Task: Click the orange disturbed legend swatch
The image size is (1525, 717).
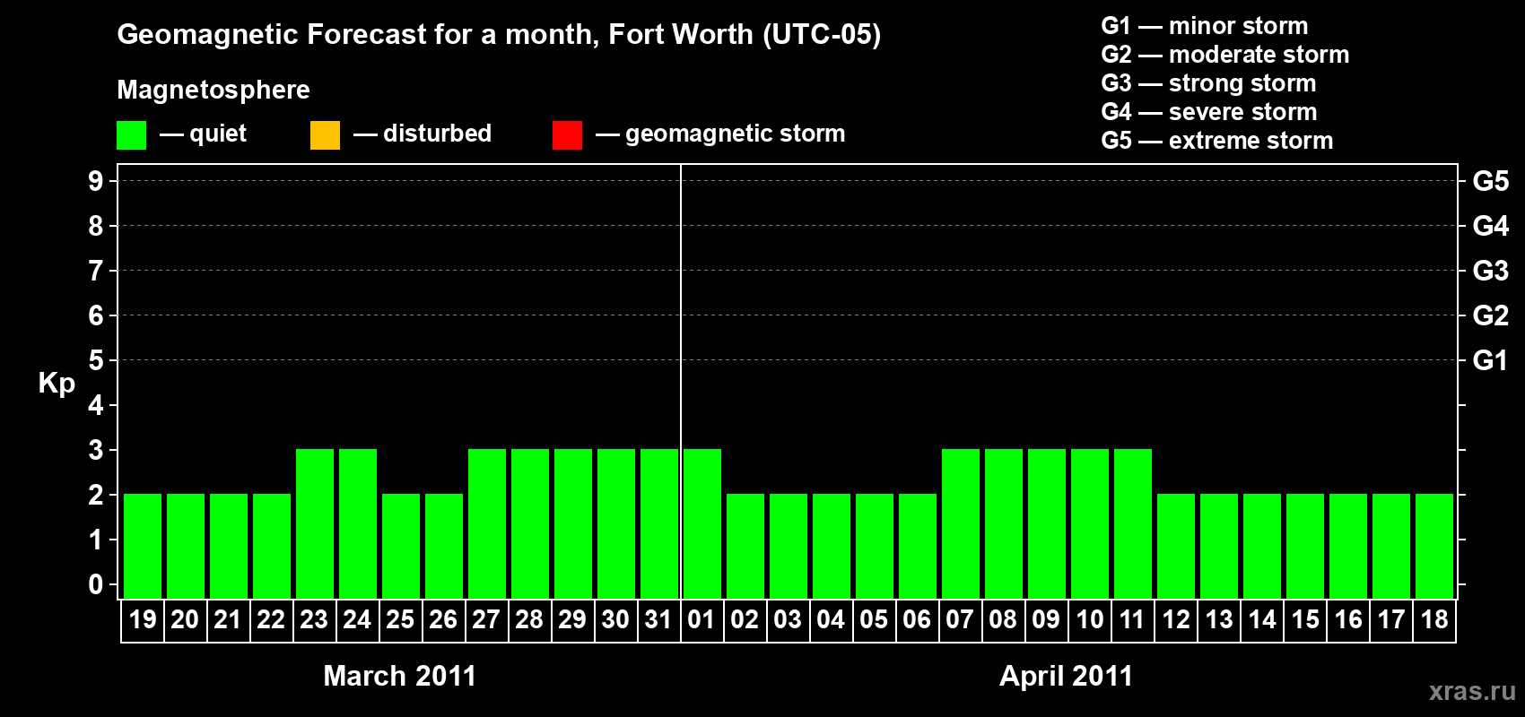Action: pos(325,135)
